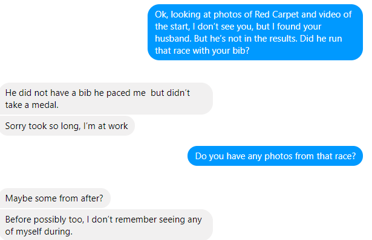The image size is (372, 240).
Task: Click 'of myself during' text line
Action: pos(39,232)
